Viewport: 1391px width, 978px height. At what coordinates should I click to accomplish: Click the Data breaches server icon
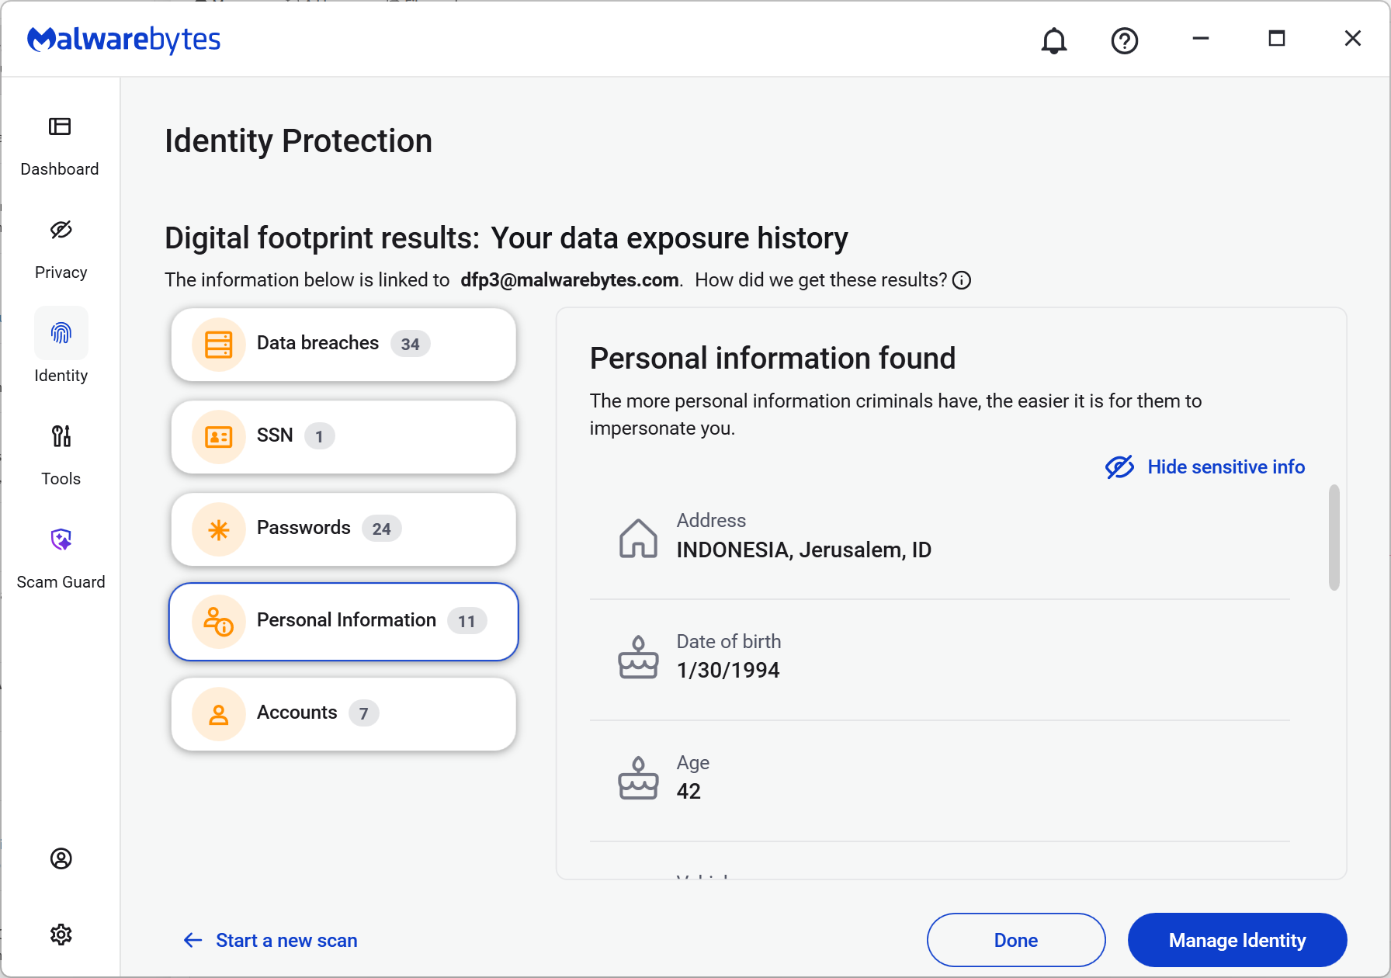[x=219, y=345]
